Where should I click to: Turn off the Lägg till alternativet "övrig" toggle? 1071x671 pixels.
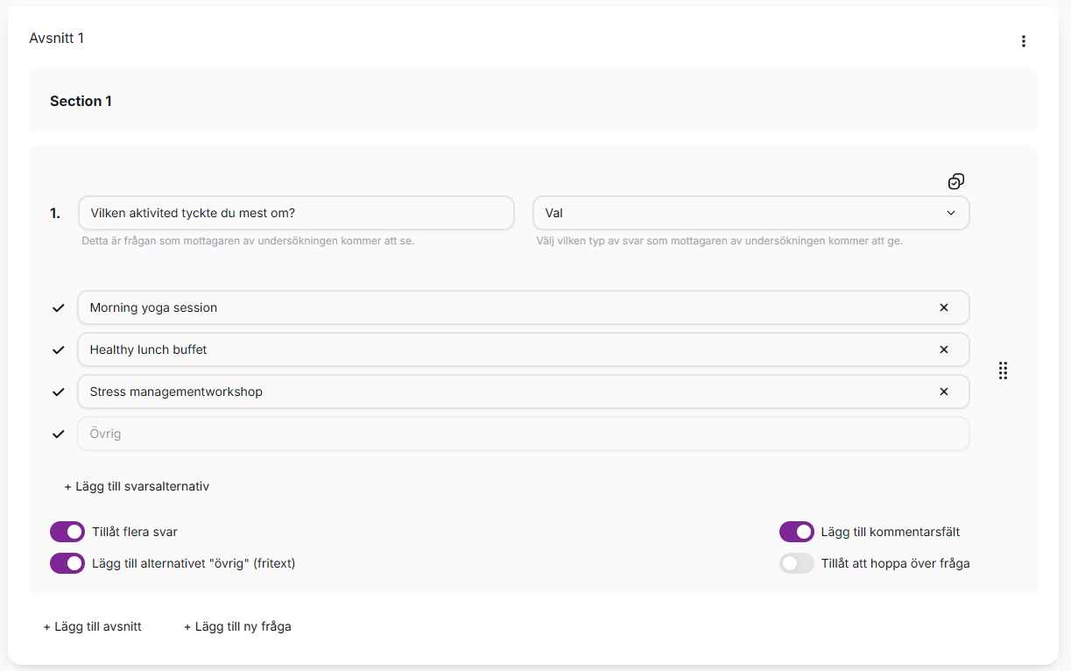coord(67,563)
